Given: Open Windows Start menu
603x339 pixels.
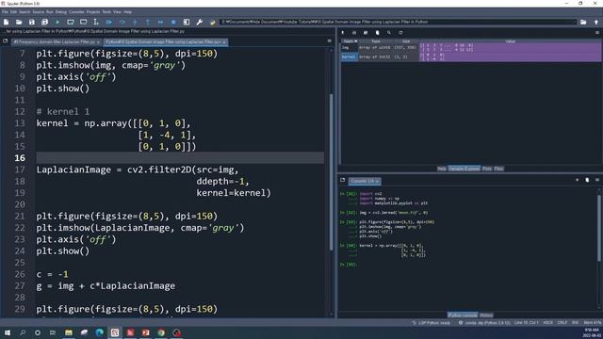Looking at the screenshot, I should click(7, 332).
